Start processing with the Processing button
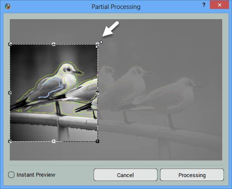Viewport: 232px width, 189px height. pos(192,175)
